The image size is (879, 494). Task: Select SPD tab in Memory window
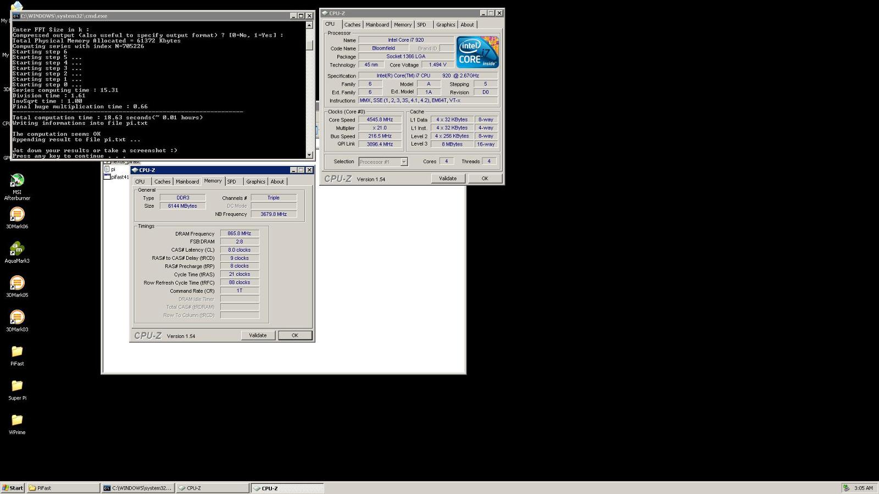point(232,182)
